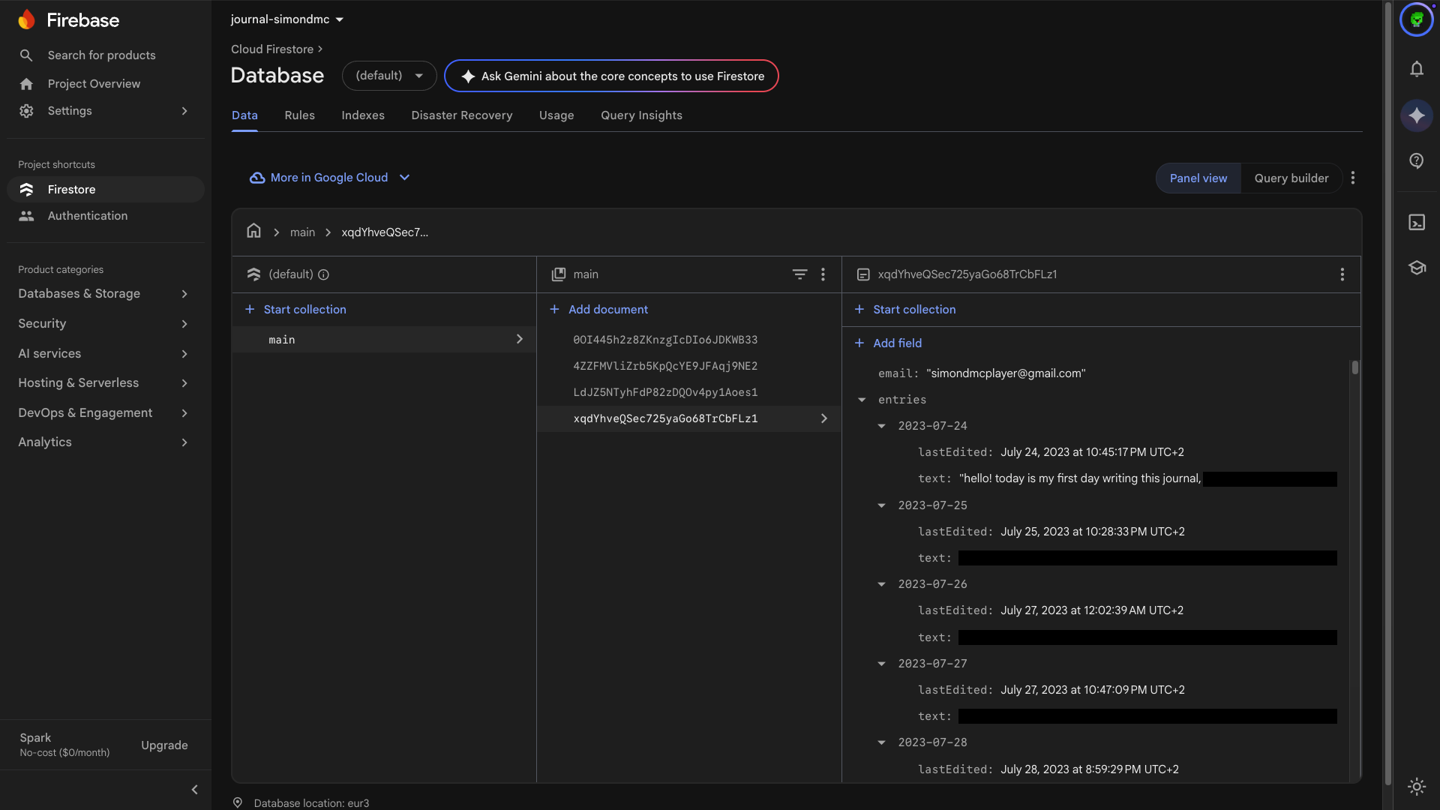
Task: Expand More in Google Cloud menu
Action: point(329,178)
